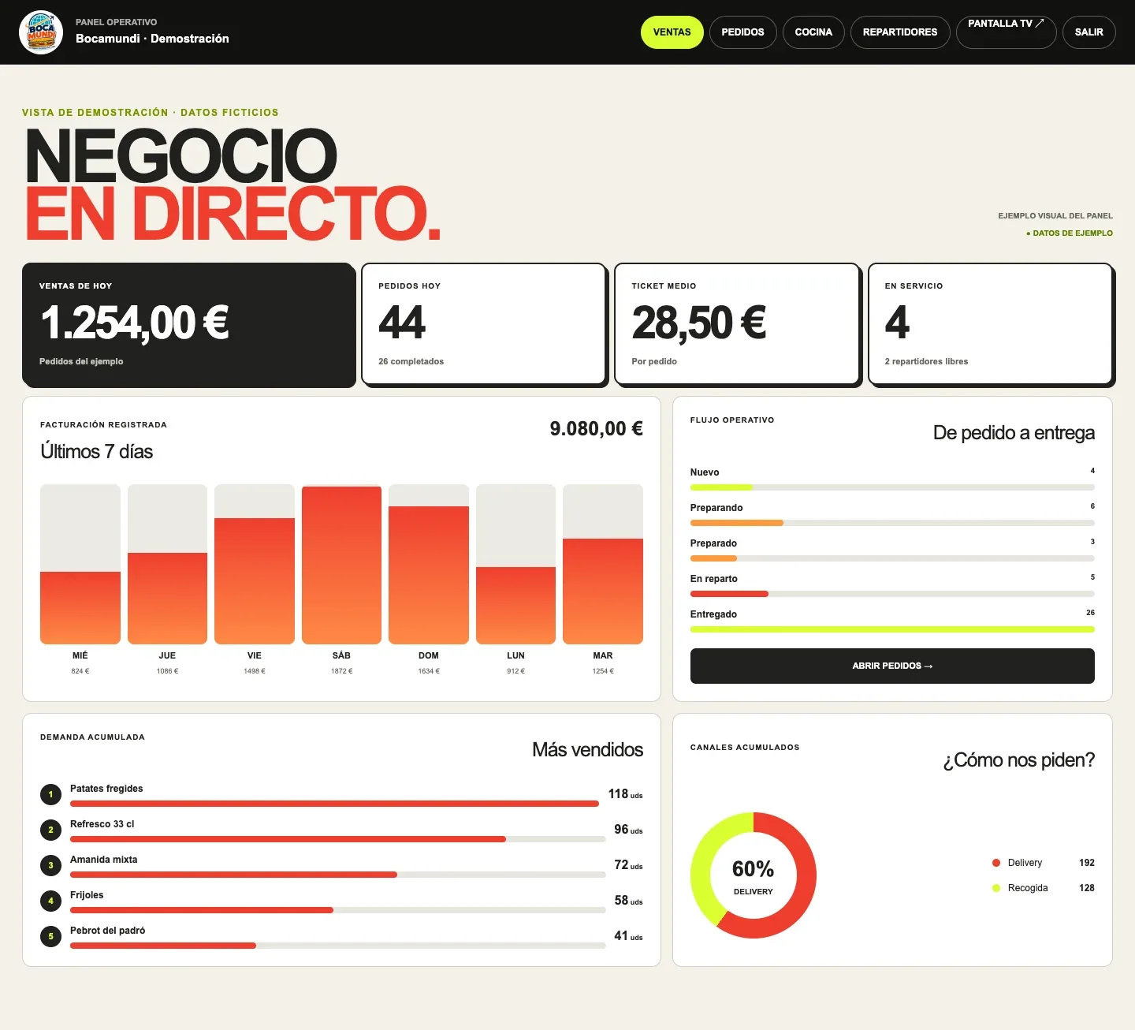Click the yellow Recogida legend dot

[x=996, y=888]
